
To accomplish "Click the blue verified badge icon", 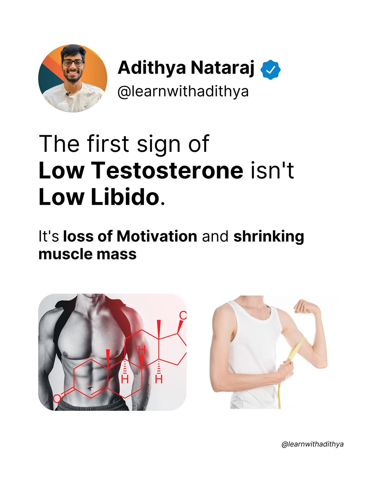I will click(271, 70).
